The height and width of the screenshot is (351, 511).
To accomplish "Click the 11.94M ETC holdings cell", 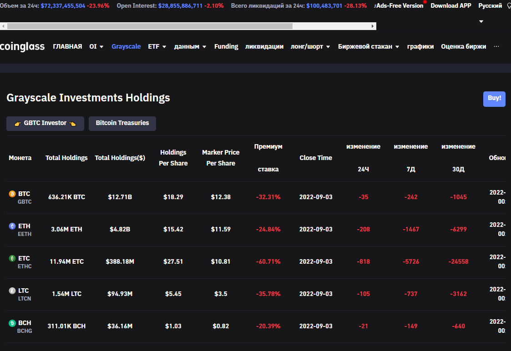I will (x=66, y=261).
